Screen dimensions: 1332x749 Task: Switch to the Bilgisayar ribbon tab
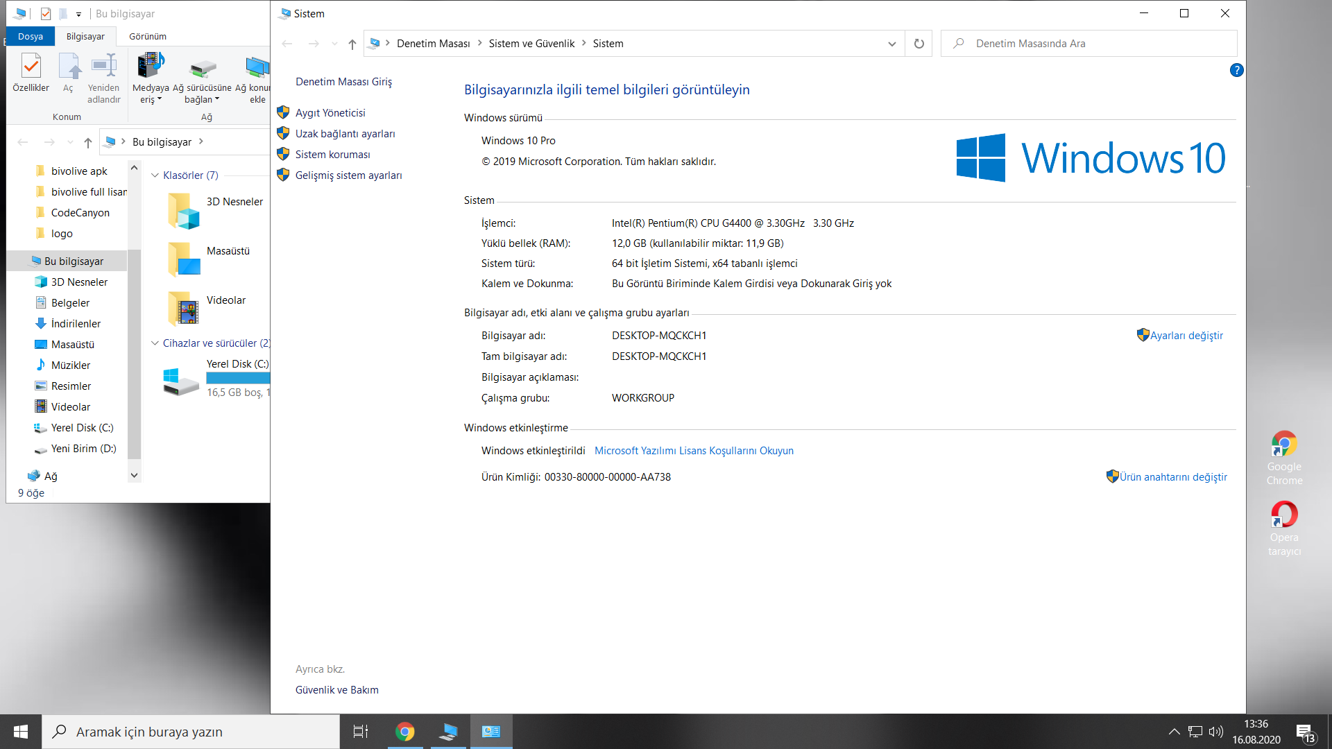point(85,36)
